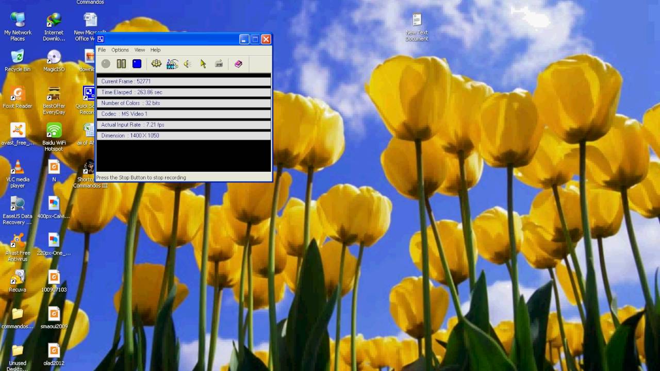Viewport: 660px width, 371px height.
Task: Click the video annotations film strip icon
Action: pyautogui.click(x=172, y=64)
